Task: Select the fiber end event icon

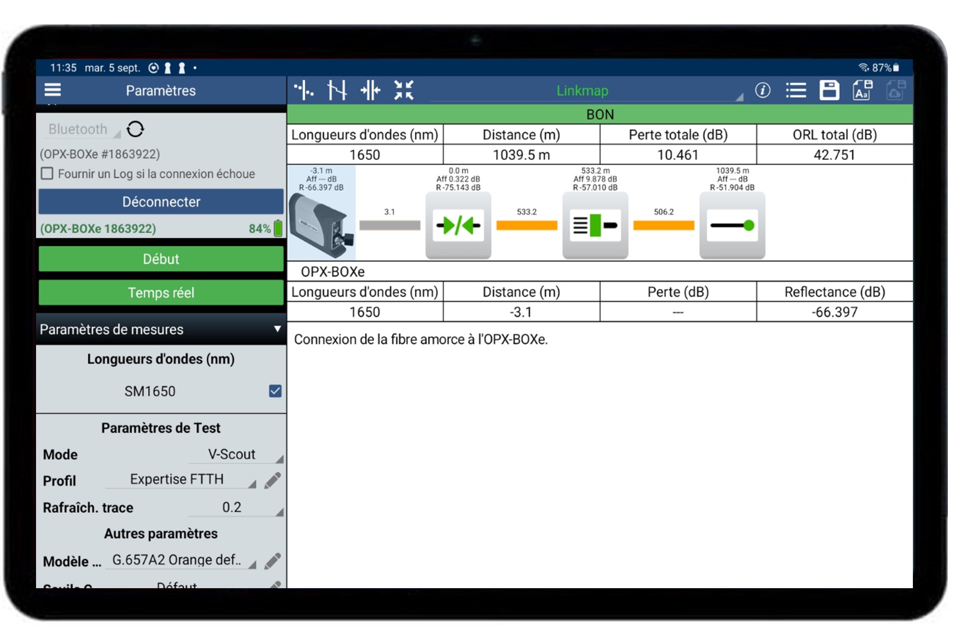Action: pyautogui.click(x=732, y=226)
